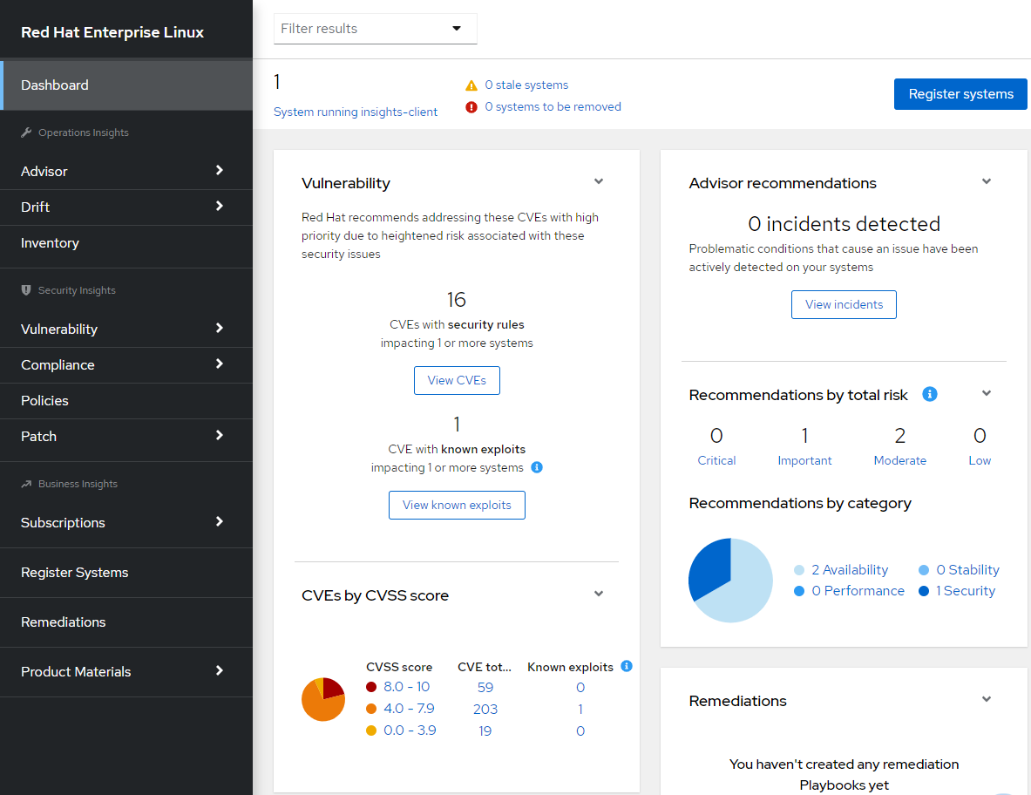
Task: Open the 1 Security category link
Action: [x=966, y=591]
